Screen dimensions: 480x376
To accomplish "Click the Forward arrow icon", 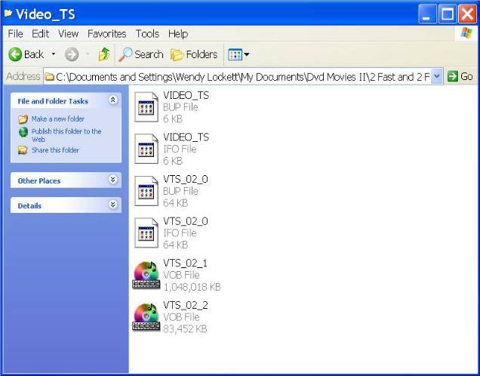I will click(x=72, y=54).
